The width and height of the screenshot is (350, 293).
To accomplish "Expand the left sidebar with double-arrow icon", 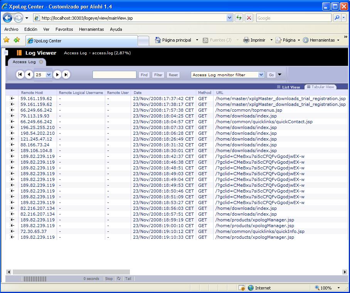I will point(5,53).
